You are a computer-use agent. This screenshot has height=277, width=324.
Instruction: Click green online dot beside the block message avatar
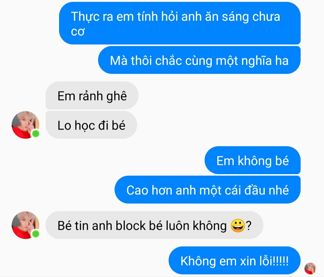(x=35, y=234)
